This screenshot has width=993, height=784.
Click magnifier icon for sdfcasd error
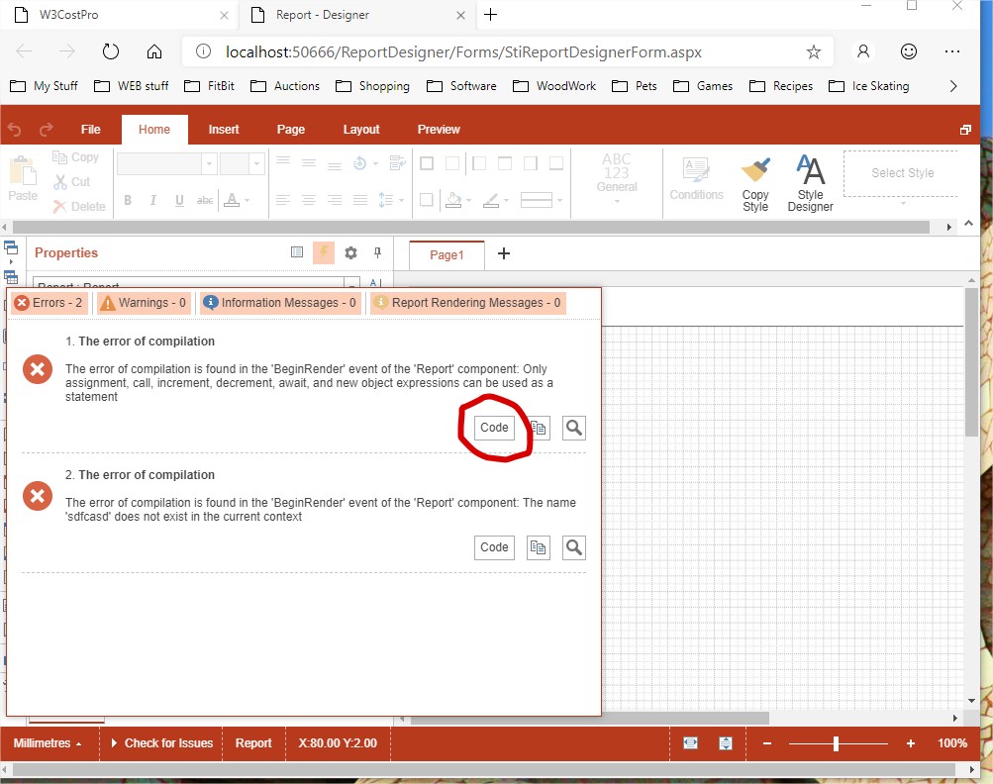point(574,547)
